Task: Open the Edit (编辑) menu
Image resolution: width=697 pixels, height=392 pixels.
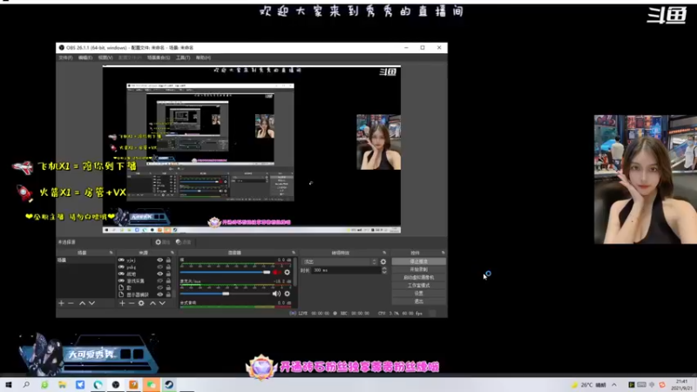Action: tap(85, 57)
